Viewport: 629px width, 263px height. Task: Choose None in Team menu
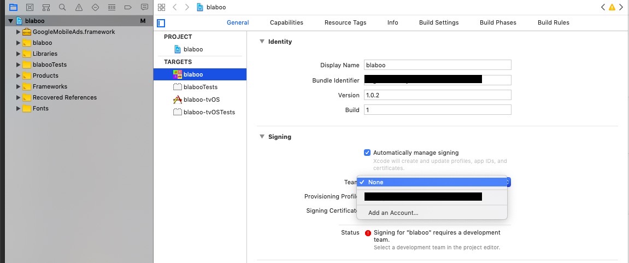(x=432, y=182)
